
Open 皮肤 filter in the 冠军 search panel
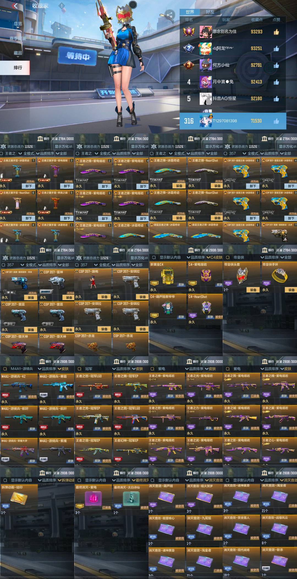(137, 369)
